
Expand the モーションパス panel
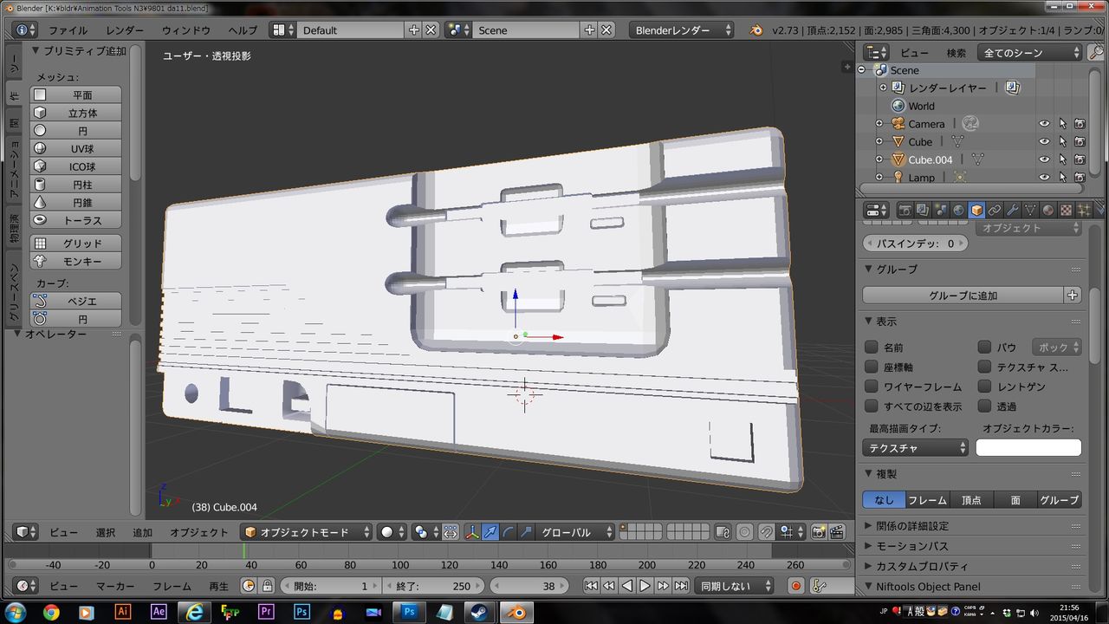[x=912, y=546]
